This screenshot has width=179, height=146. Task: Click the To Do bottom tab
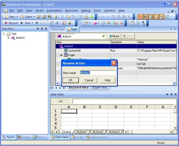tap(77, 137)
